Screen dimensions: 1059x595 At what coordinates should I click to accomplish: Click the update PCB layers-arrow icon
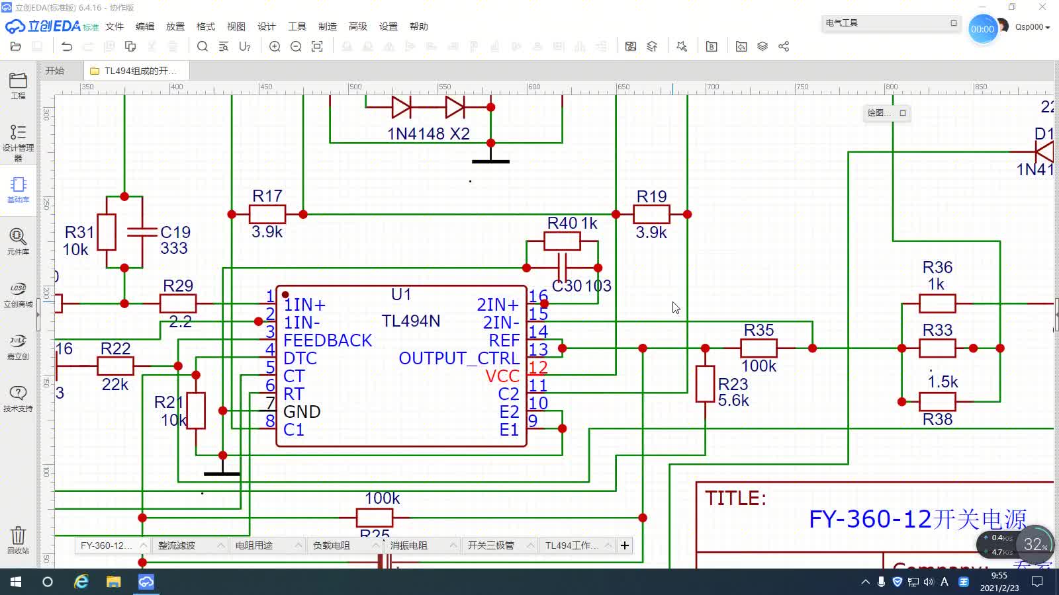652,46
